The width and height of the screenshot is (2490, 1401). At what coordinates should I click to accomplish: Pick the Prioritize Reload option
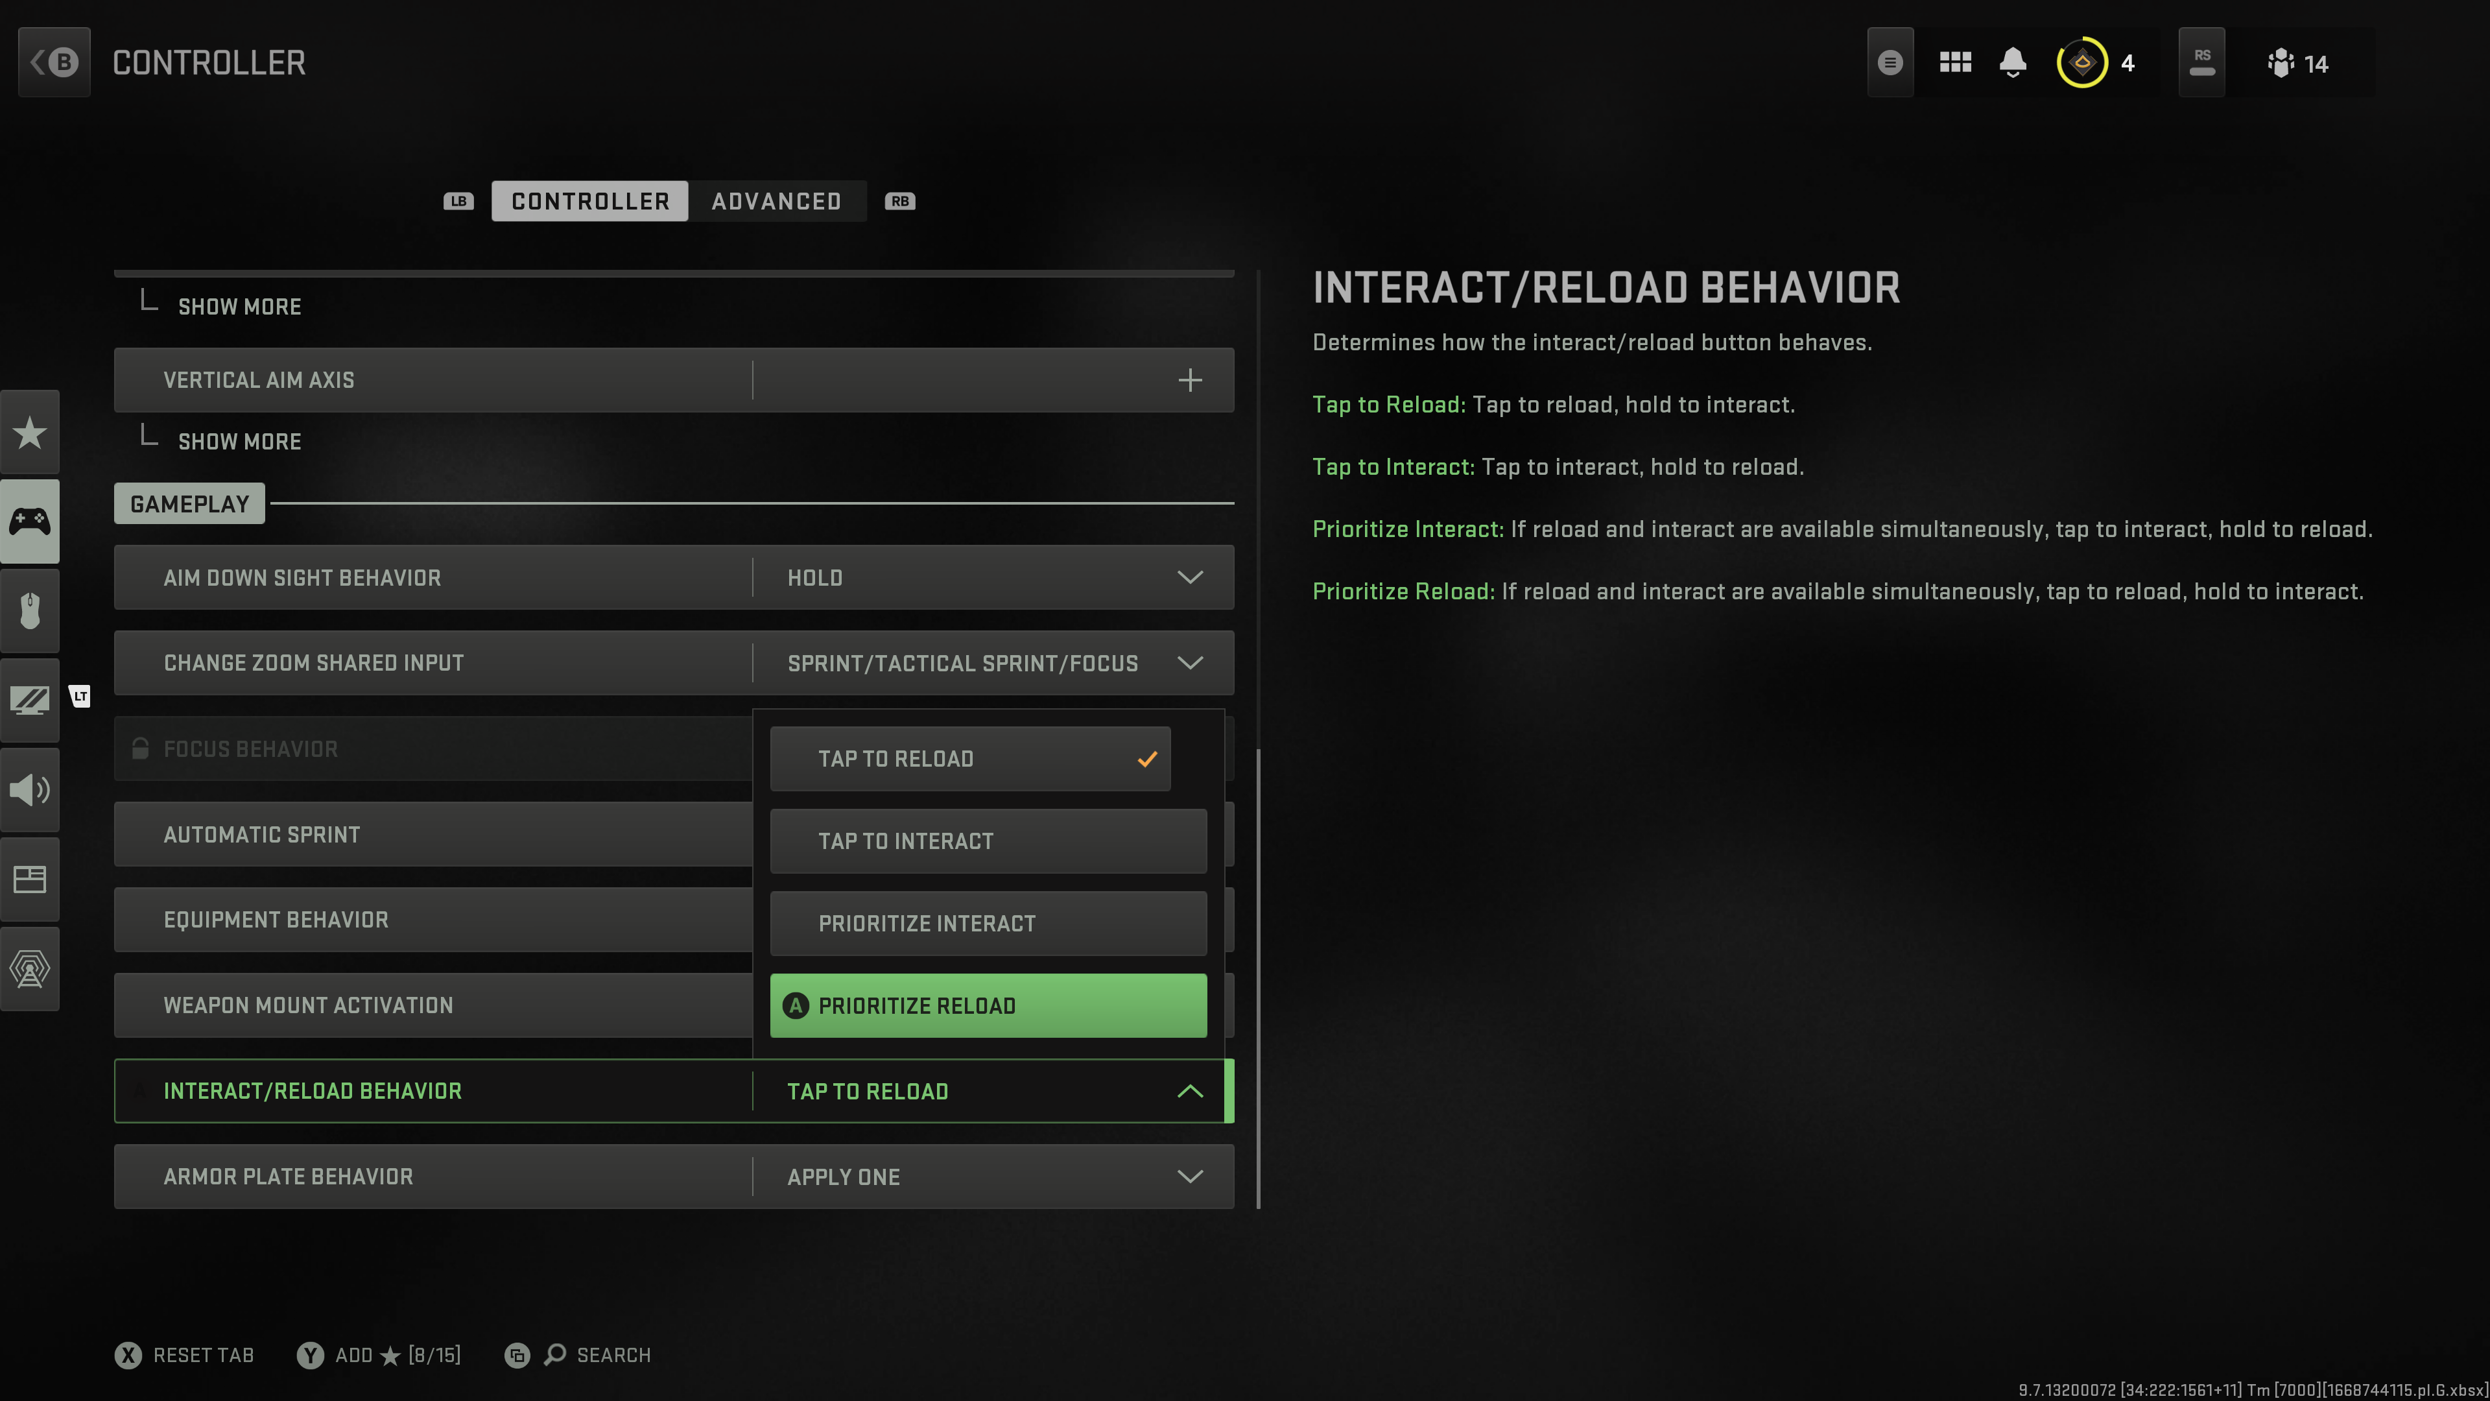pos(988,1005)
